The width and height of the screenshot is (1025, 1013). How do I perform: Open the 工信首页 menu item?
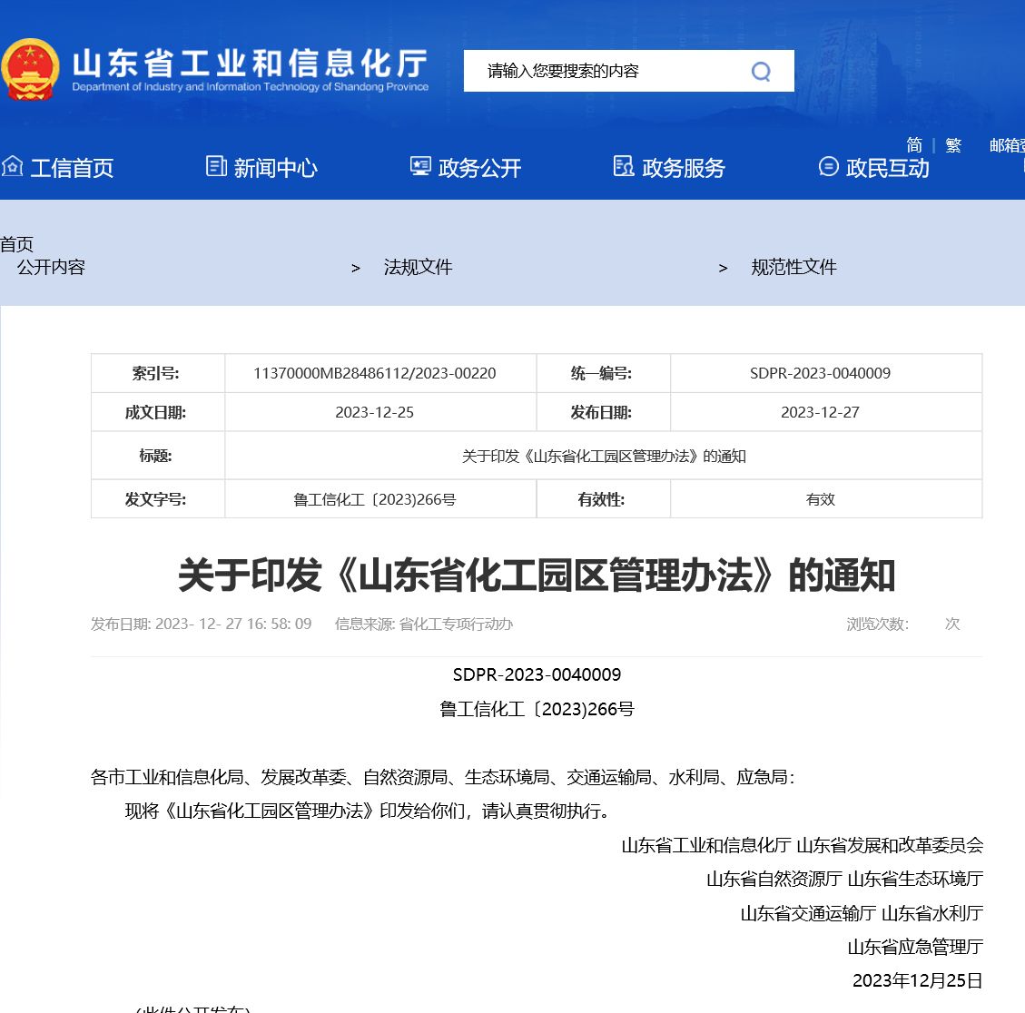click(72, 168)
